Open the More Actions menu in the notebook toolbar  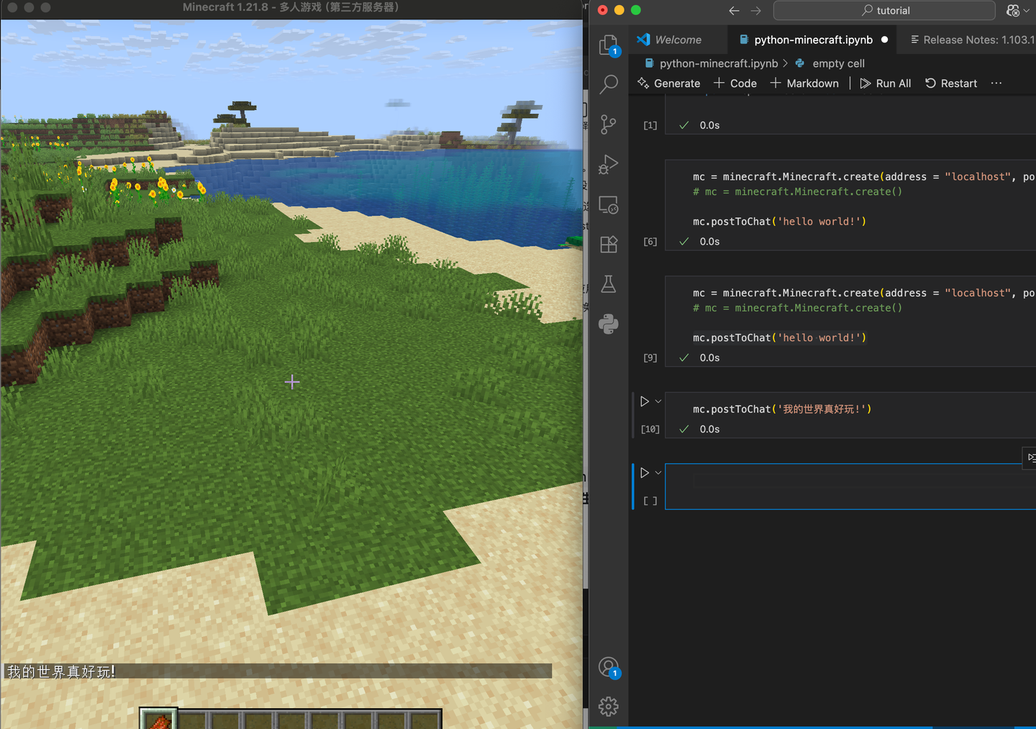tap(996, 83)
